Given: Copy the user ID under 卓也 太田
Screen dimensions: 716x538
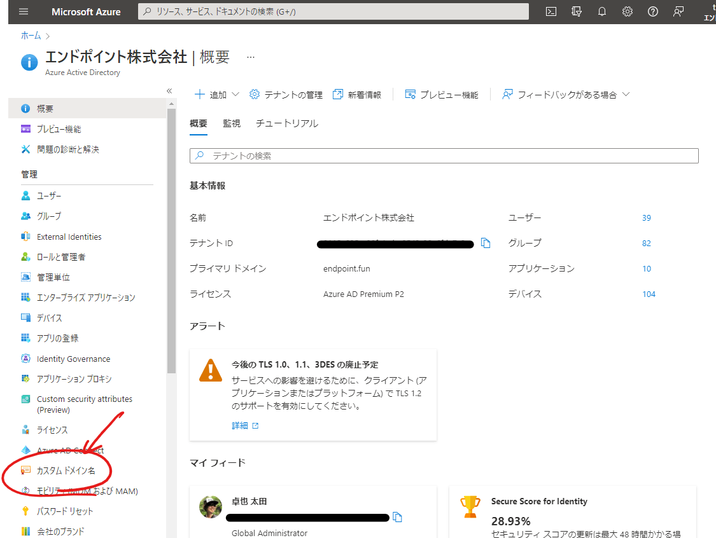Looking at the screenshot, I should click(x=397, y=517).
